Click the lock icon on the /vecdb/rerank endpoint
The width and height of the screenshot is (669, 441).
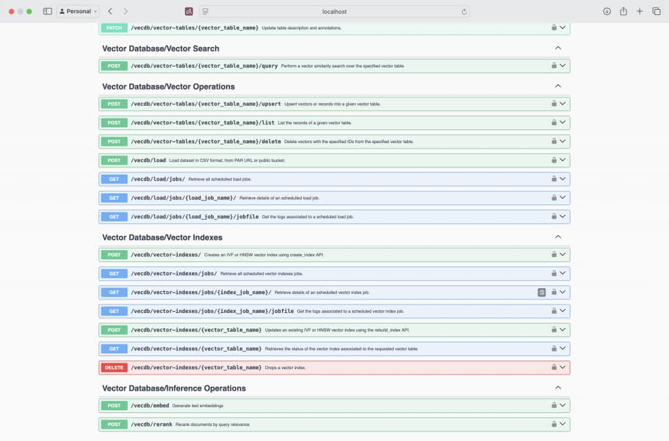(555, 424)
